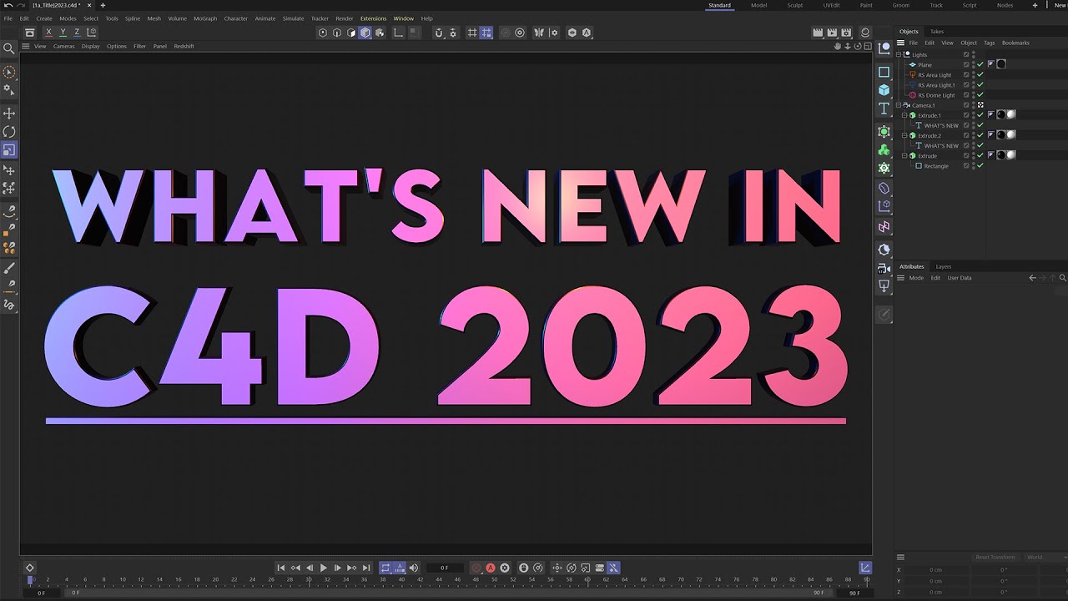
Task: Step to the next frame
Action: coord(338,568)
